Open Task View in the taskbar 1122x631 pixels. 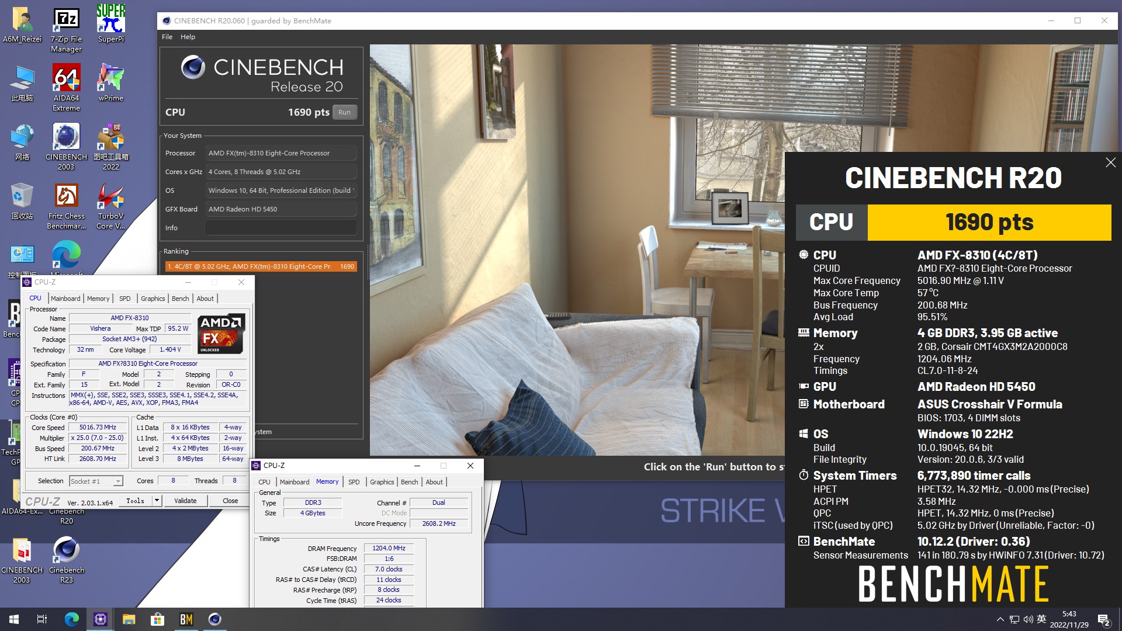[x=42, y=619]
